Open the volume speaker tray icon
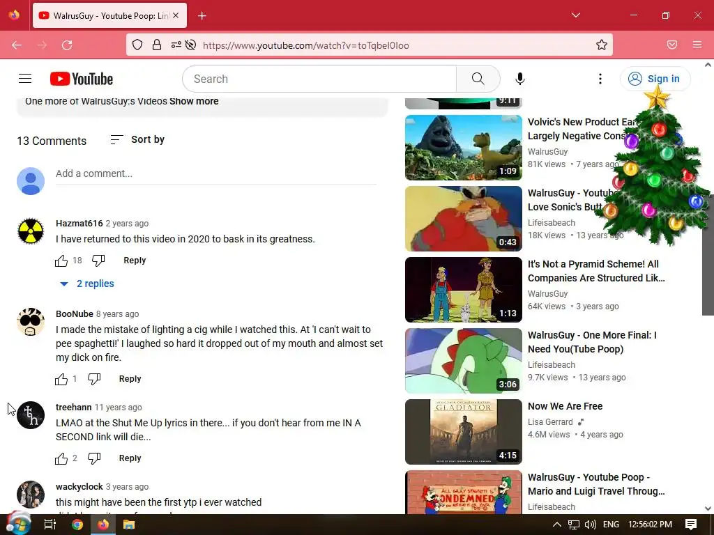714x535 pixels. point(590,525)
